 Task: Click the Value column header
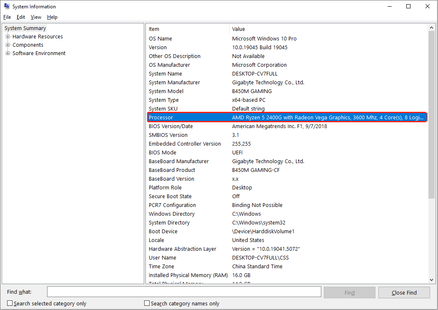coord(328,29)
